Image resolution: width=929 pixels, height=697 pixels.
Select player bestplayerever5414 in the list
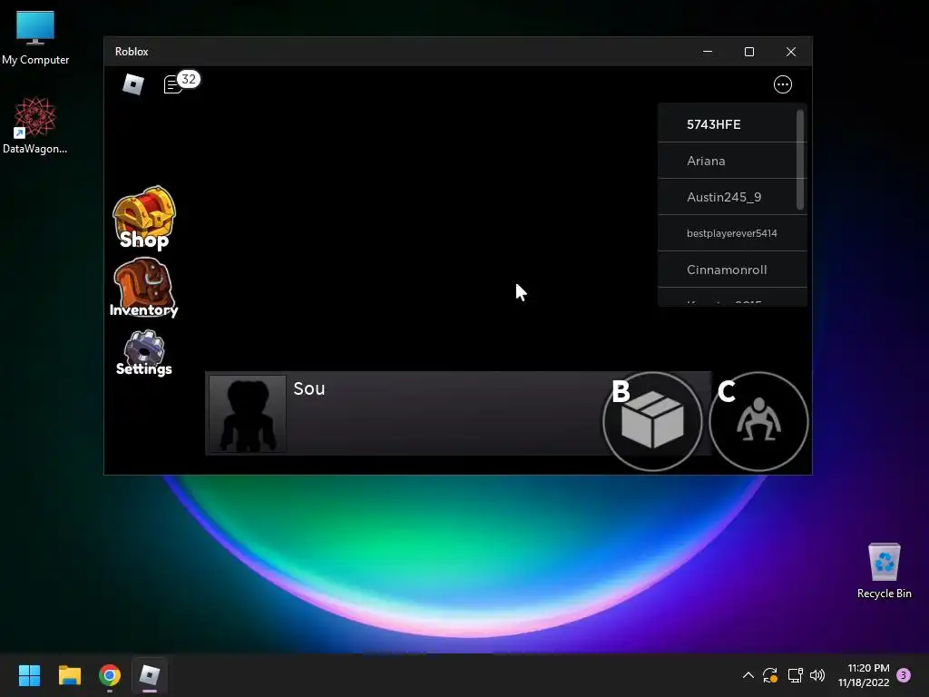tap(732, 233)
